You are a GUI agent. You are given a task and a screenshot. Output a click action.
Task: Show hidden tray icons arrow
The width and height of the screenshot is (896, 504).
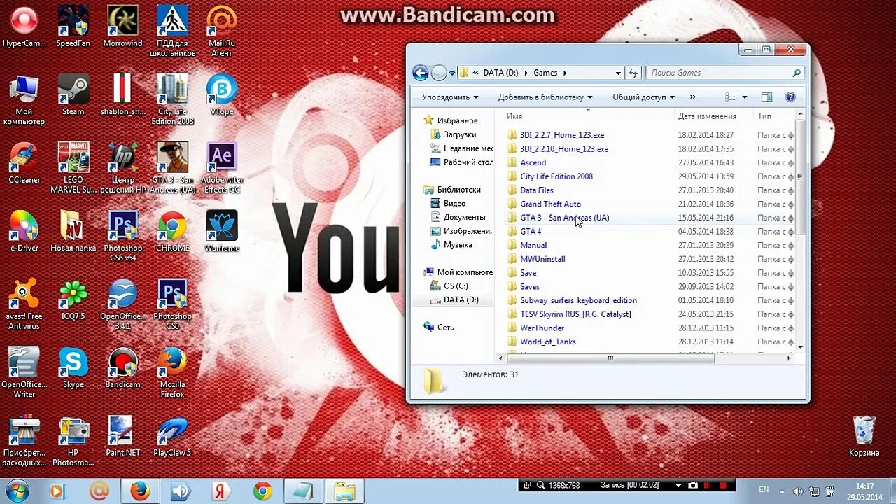point(781,491)
